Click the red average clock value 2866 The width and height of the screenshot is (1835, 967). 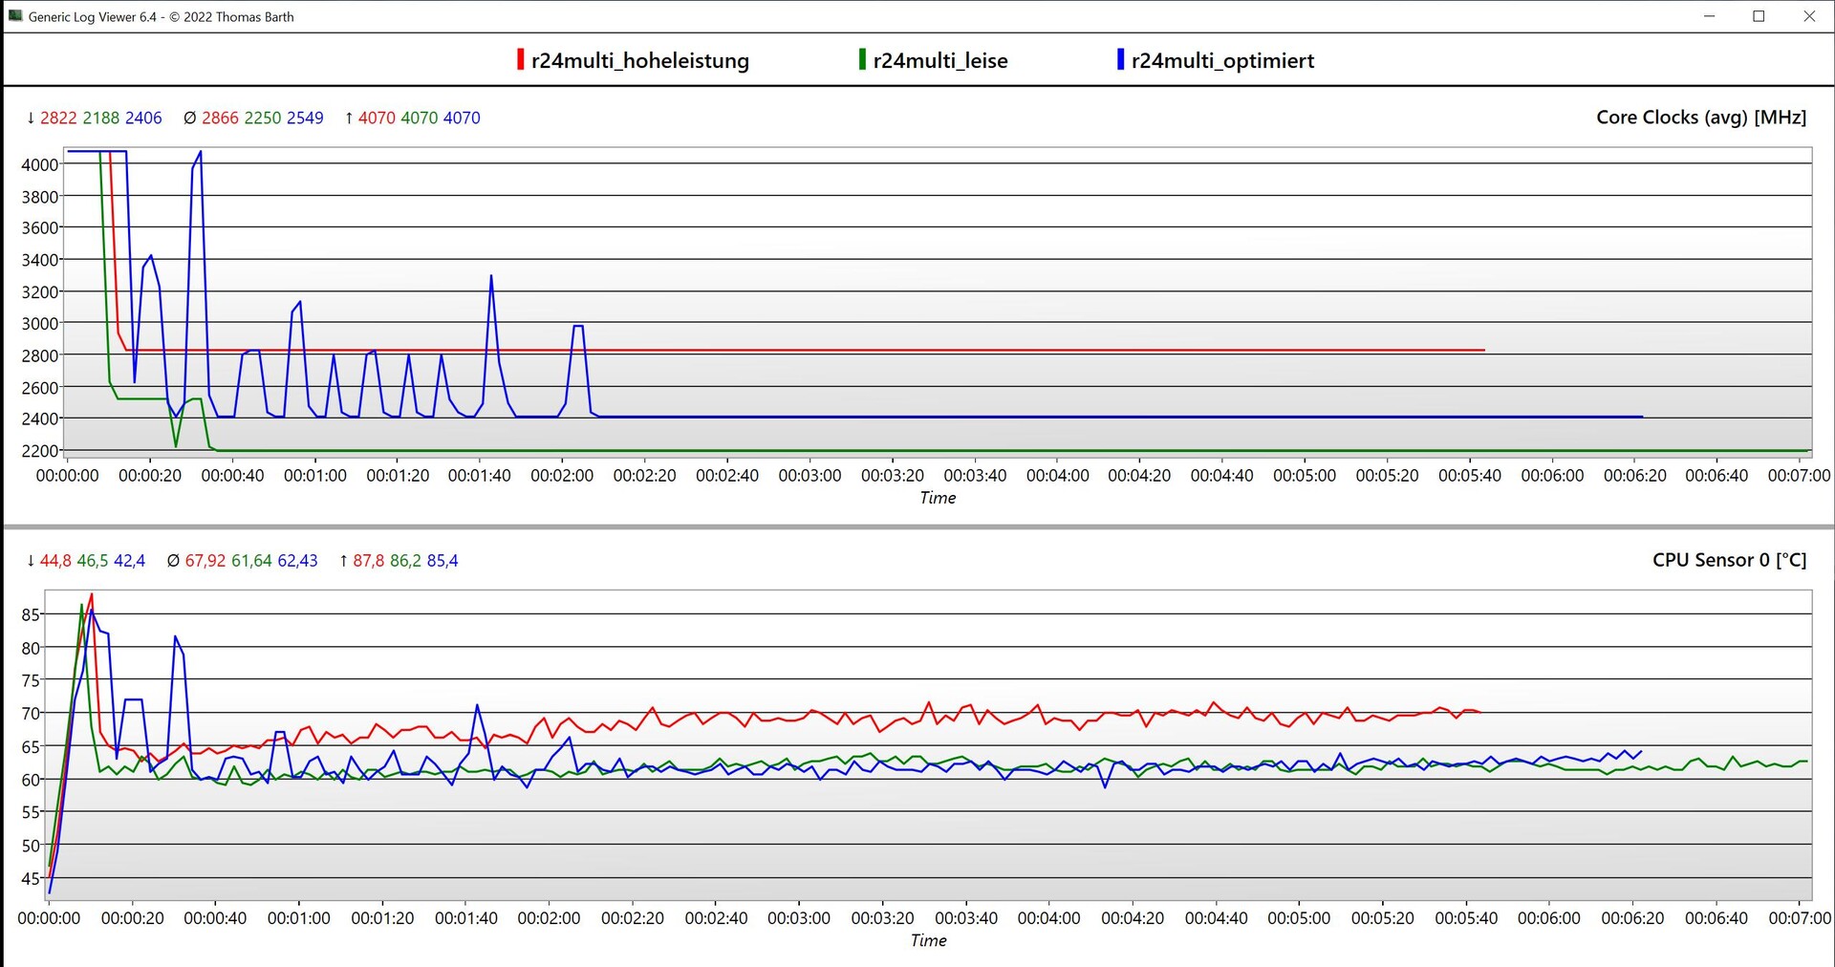coord(220,118)
